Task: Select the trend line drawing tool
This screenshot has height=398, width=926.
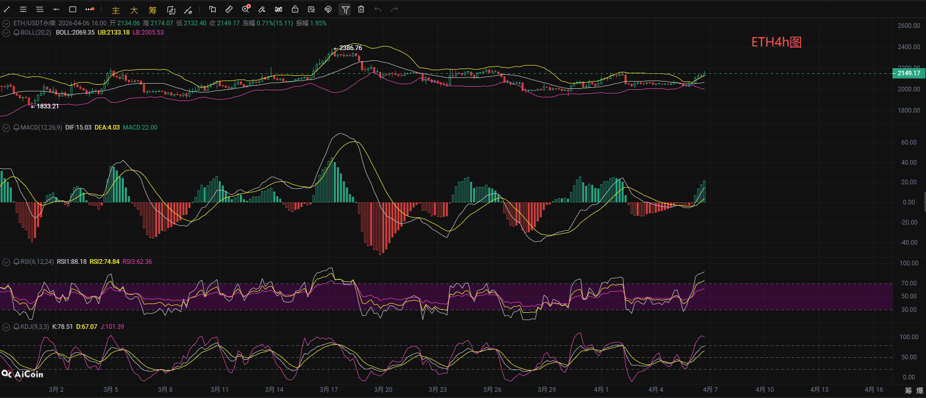Action: point(7,9)
